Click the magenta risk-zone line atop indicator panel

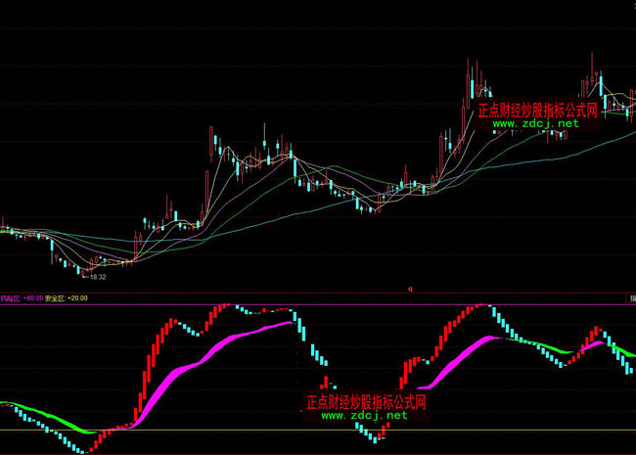pyautogui.click(x=294, y=304)
